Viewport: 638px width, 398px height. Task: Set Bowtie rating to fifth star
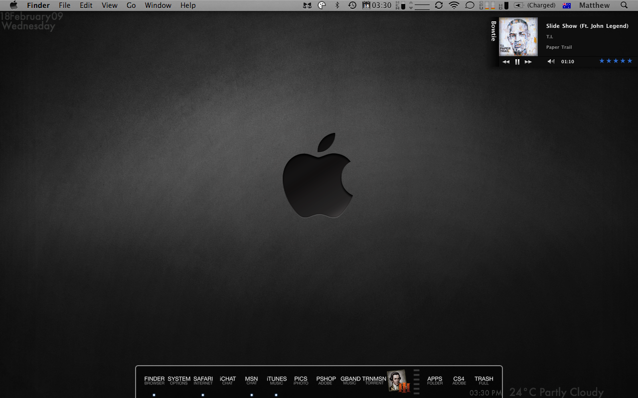coord(630,61)
